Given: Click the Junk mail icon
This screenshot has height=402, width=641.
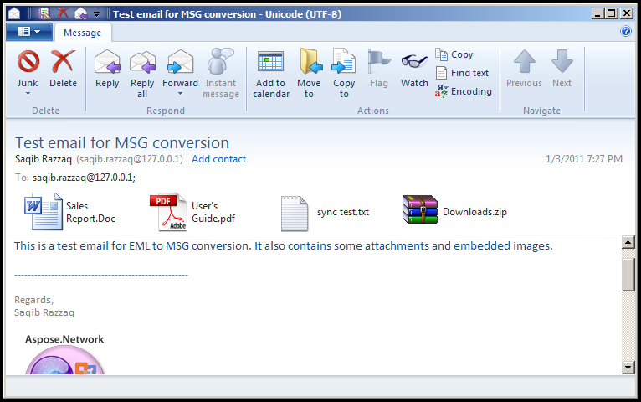Looking at the screenshot, I should point(28,62).
